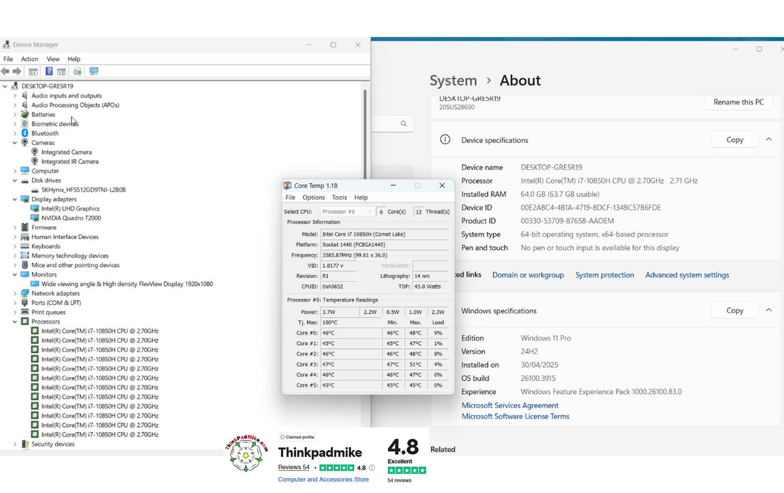This screenshot has width=784, height=493.
Task: Collapse the Device specifications section chevron
Action: (769, 140)
